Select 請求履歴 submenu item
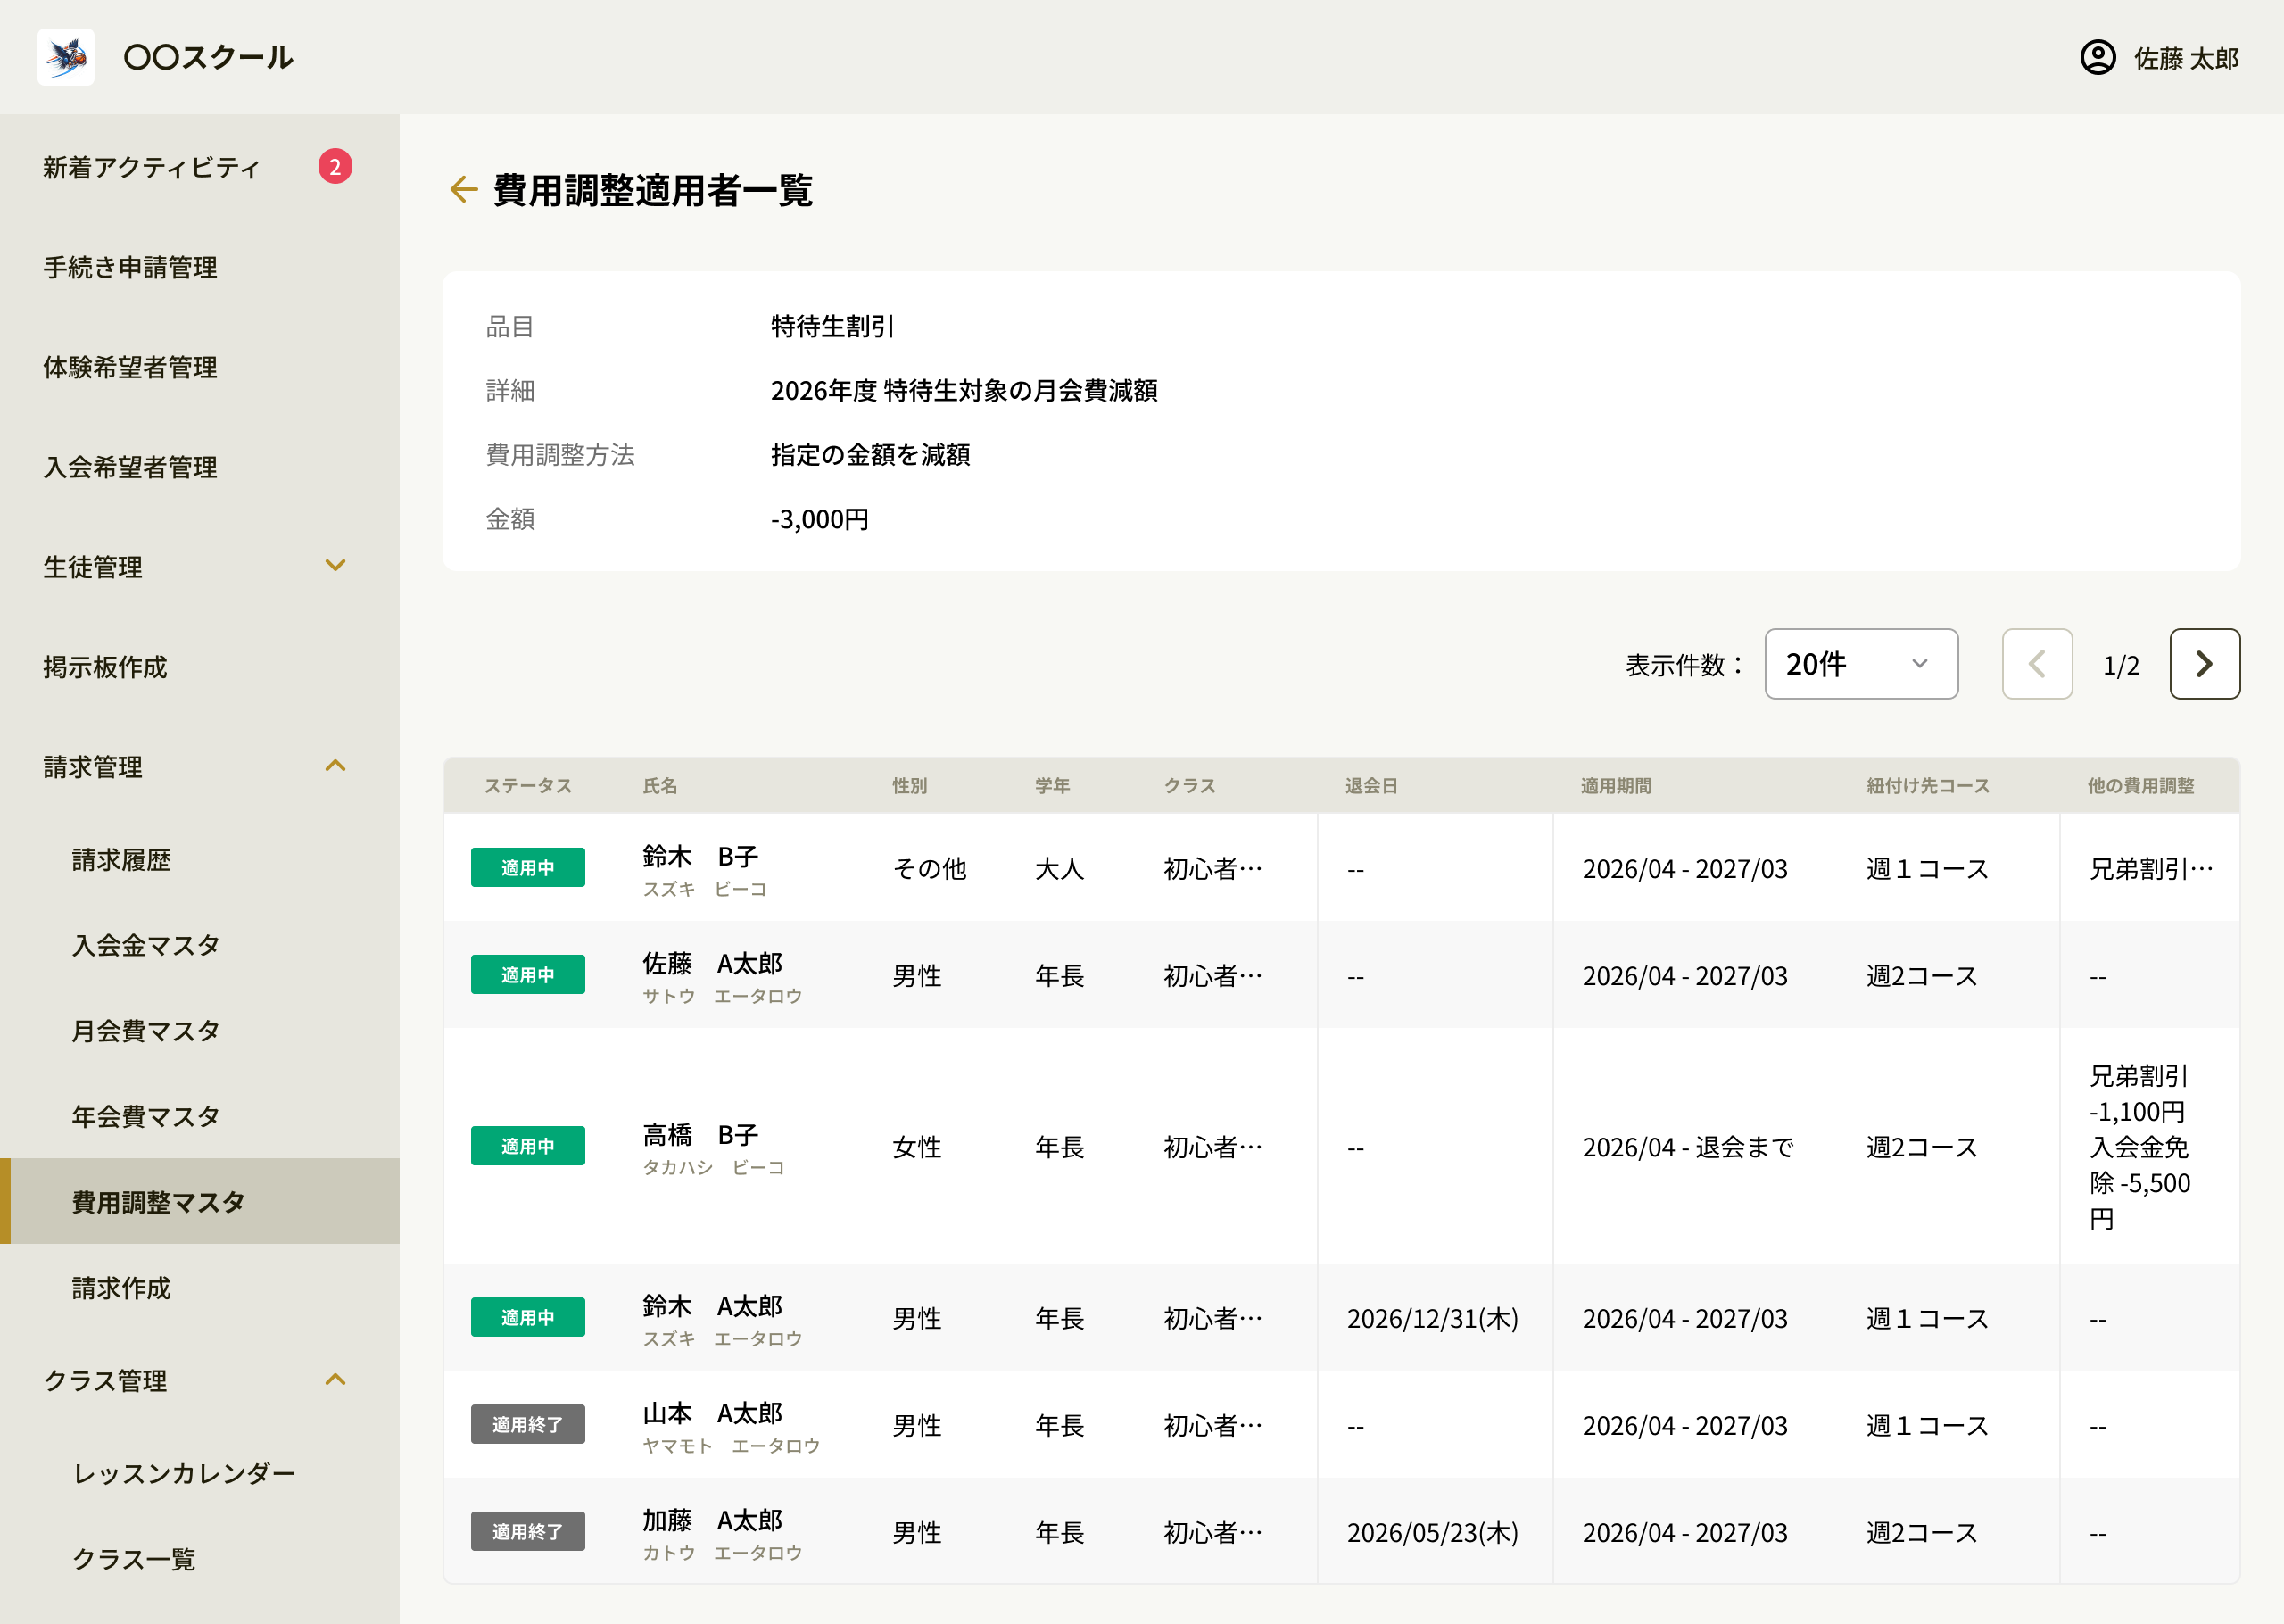Viewport: 2284px width, 1624px height. click(x=121, y=860)
